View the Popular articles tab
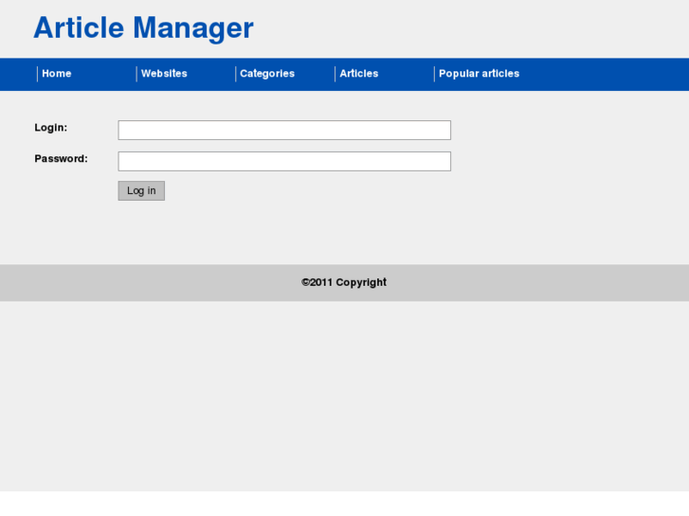 [479, 74]
